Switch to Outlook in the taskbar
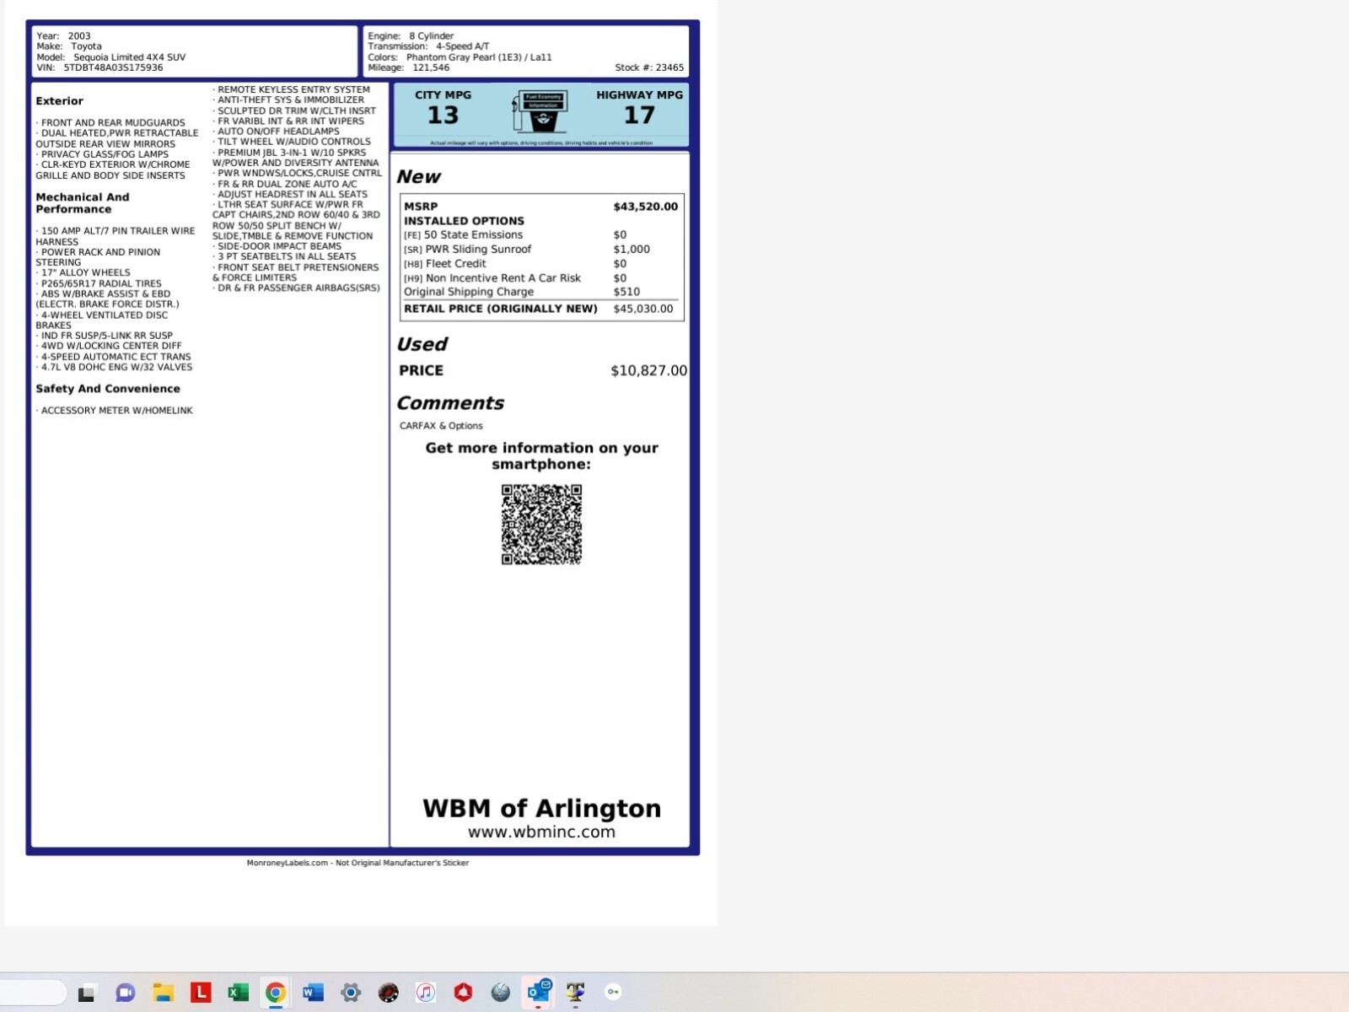This screenshot has width=1349, height=1012. pos(539,992)
